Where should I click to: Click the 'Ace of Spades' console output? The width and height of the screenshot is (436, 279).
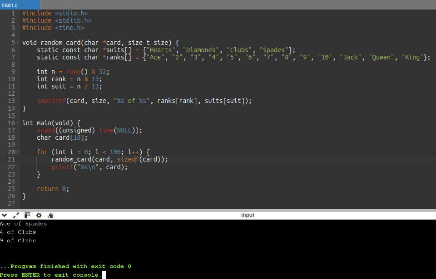click(x=23, y=224)
